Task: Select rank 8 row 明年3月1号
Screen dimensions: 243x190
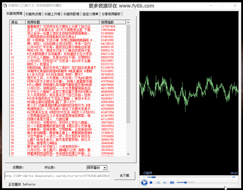Action: pos(68,50)
